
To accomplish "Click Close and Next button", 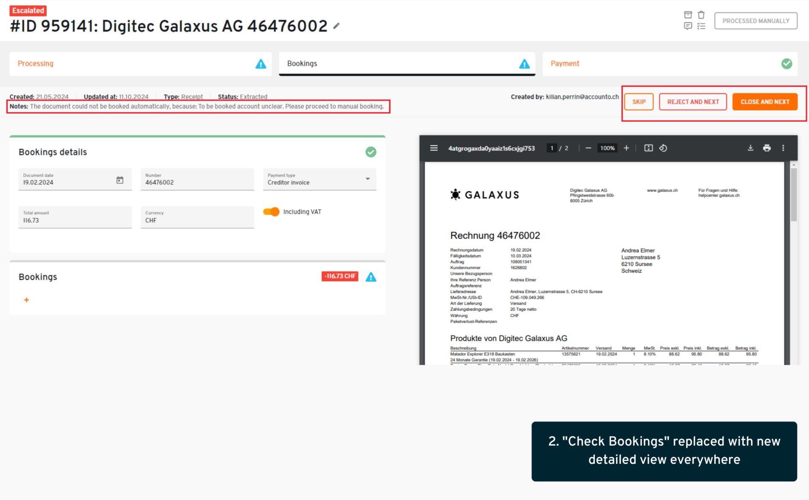I will point(765,102).
